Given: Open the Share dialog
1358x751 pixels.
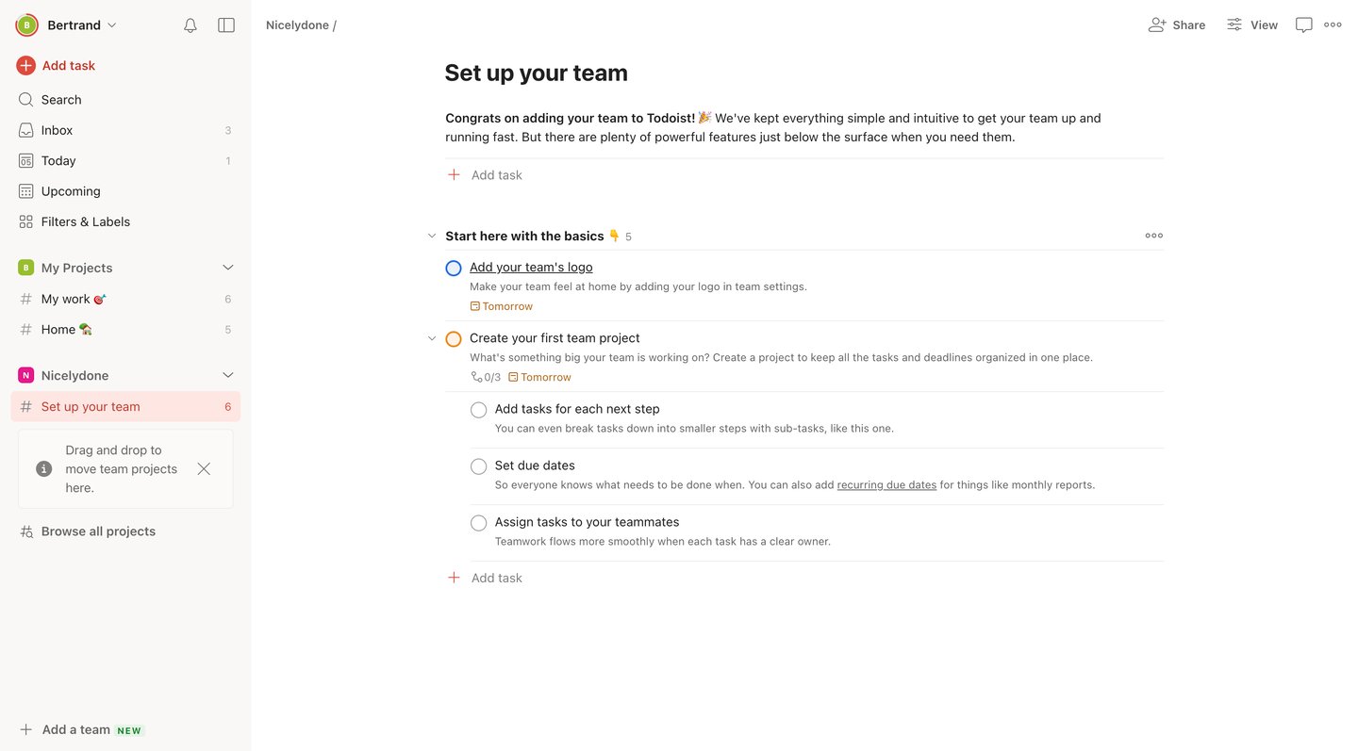Looking at the screenshot, I should tap(1176, 24).
